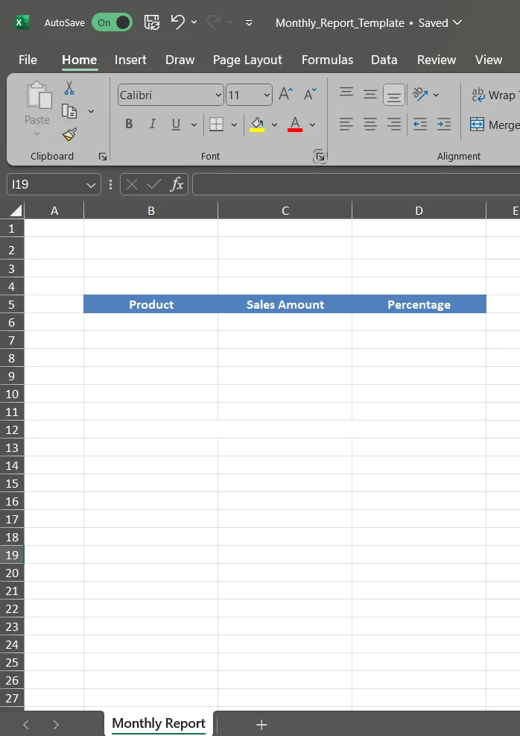This screenshot has height=736, width=520.
Task: Apply yellow fill color highlight
Action: [257, 125]
